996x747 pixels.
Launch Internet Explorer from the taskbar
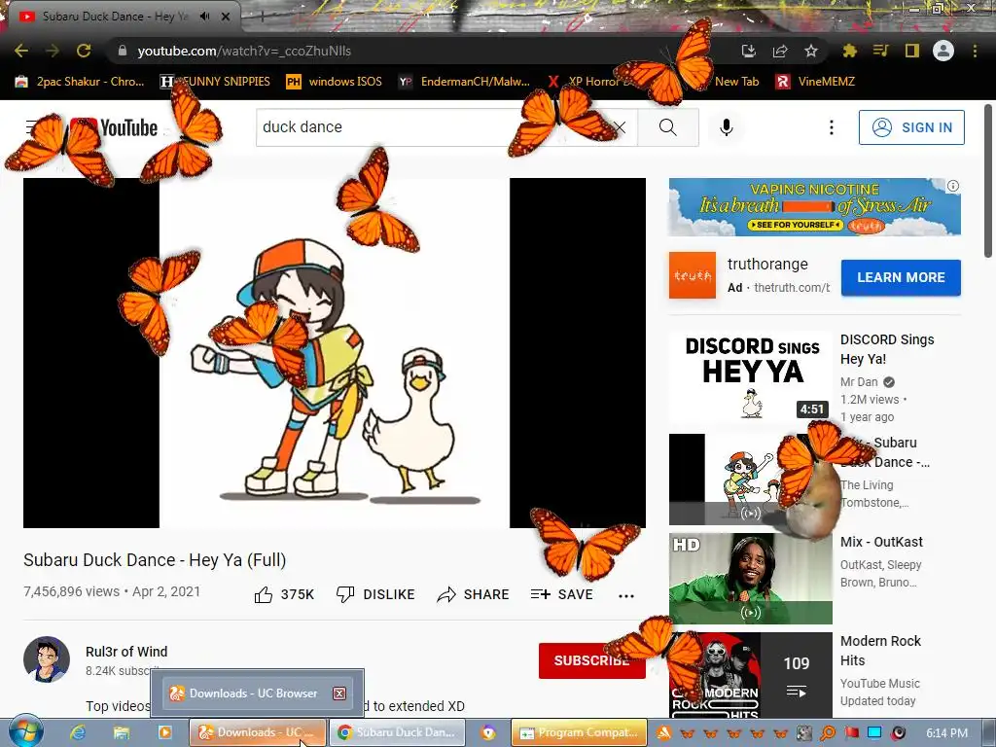pos(78,732)
